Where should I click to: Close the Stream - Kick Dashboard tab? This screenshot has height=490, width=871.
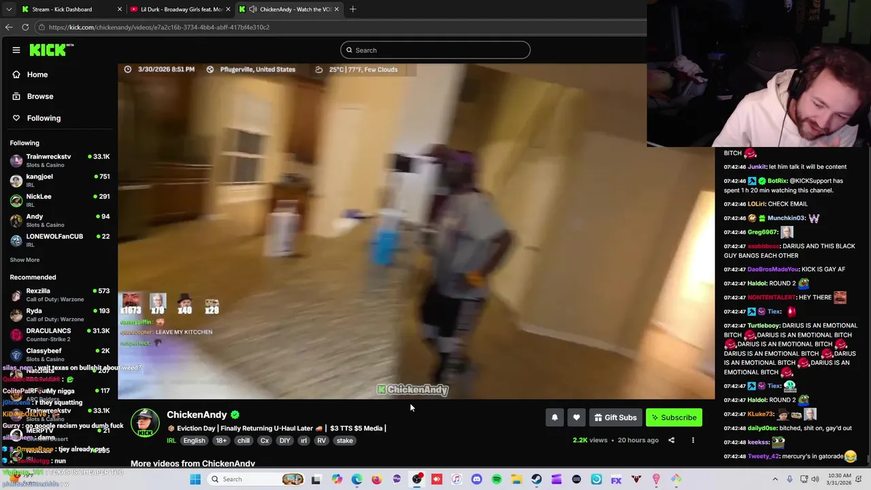(x=119, y=9)
